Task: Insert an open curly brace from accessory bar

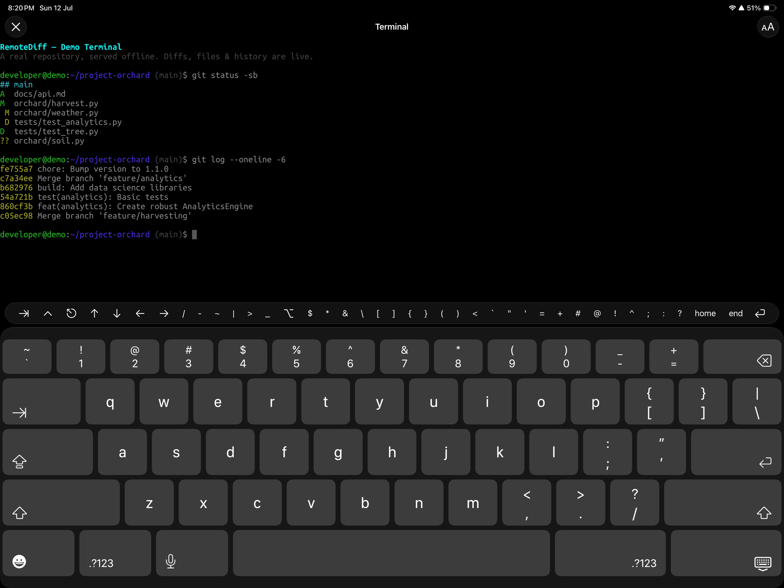Action: pyautogui.click(x=410, y=313)
